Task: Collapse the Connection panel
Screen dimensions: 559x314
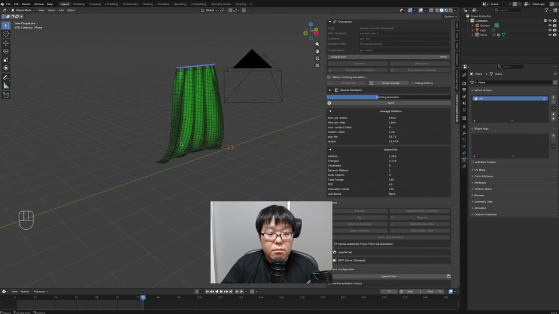Action: (330, 22)
